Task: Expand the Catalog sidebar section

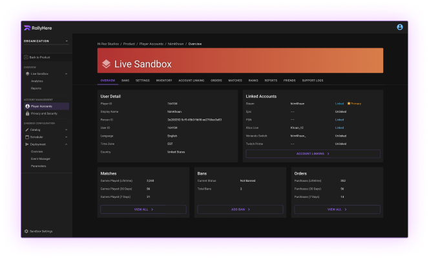Action: [x=66, y=129]
